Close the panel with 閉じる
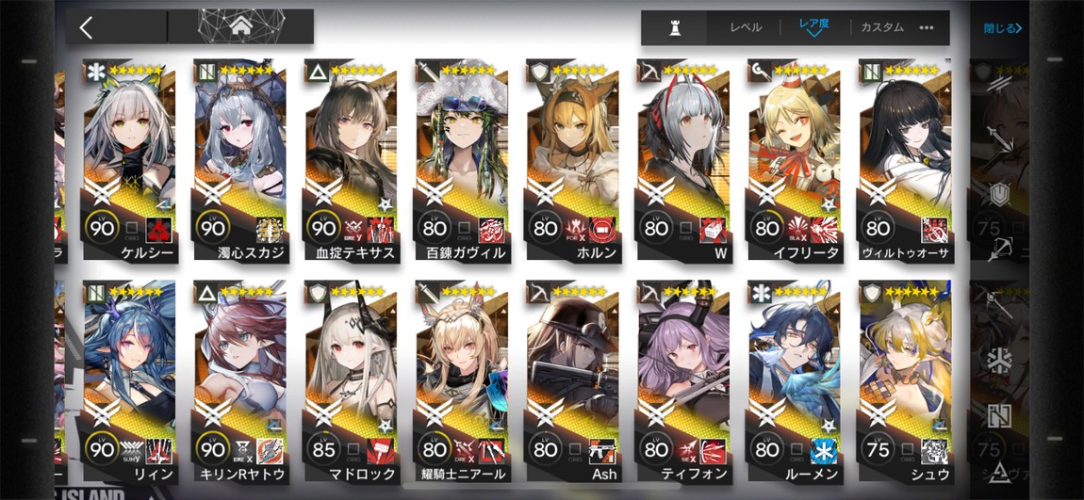Viewport: 1084px width, 500px height. tap(1002, 28)
